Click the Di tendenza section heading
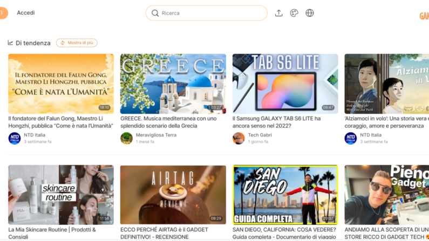 tap(33, 43)
